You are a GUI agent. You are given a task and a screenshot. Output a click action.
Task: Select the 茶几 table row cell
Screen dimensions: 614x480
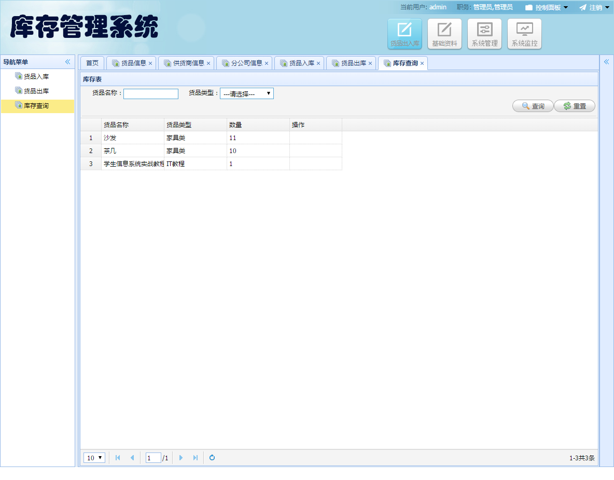[x=133, y=151]
